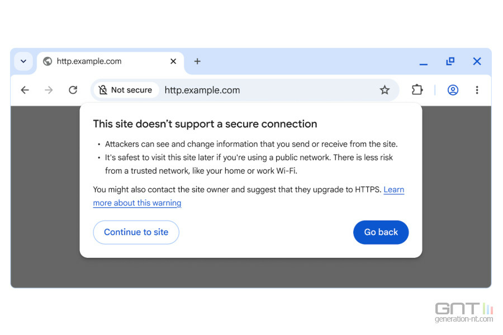Close the http.example.com tab
The height and width of the screenshot is (335, 503).
pos(173,61)
